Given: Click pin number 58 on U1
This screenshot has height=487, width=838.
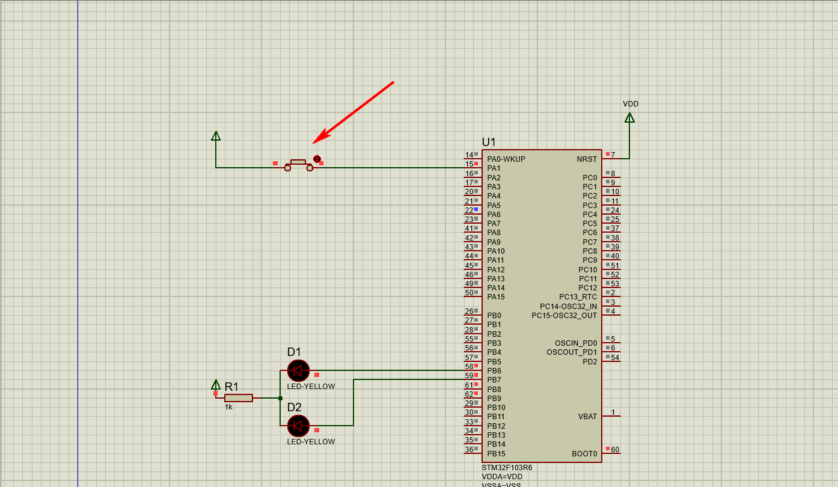Looking at the screenshot, I should click(x=469, y=366).
